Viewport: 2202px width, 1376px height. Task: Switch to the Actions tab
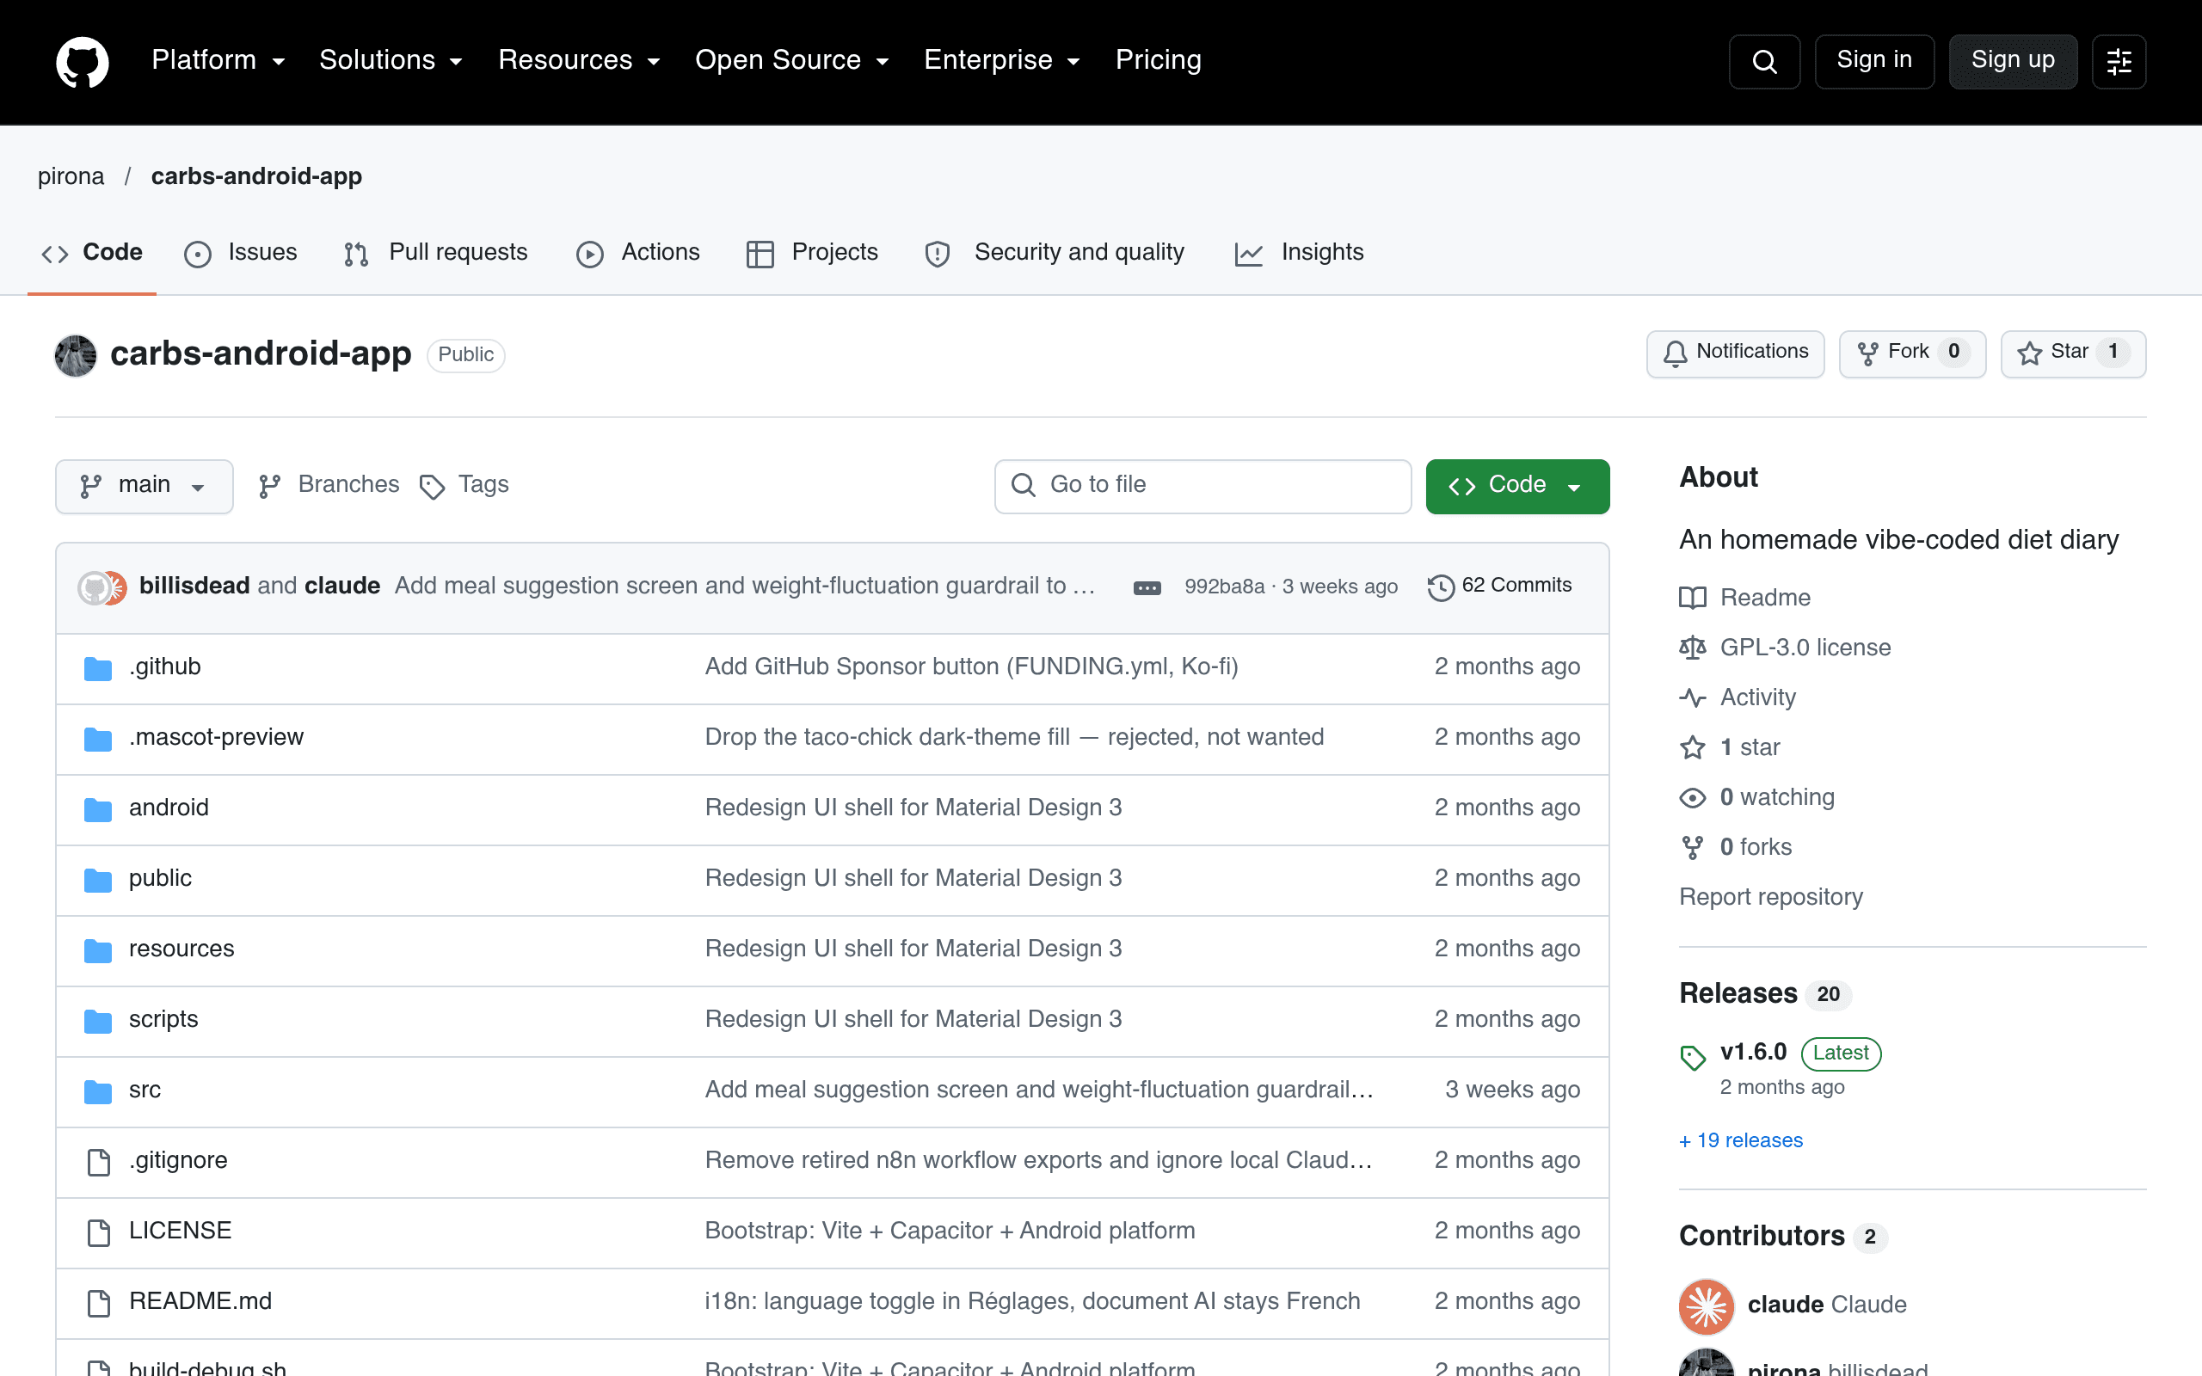coord(639,253)
